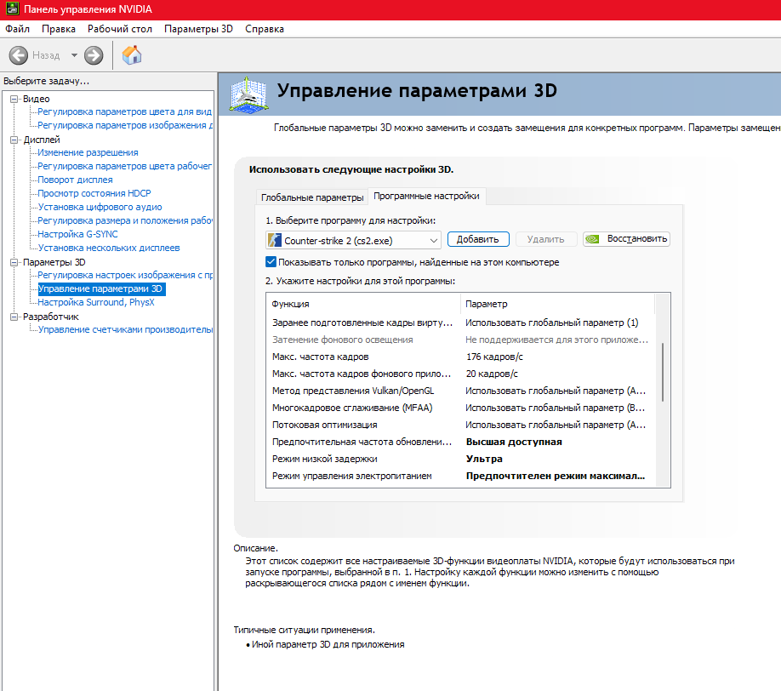The image size is (781, 691).
Task: Click the green Back arrow icon
Action: click(19, 55)
